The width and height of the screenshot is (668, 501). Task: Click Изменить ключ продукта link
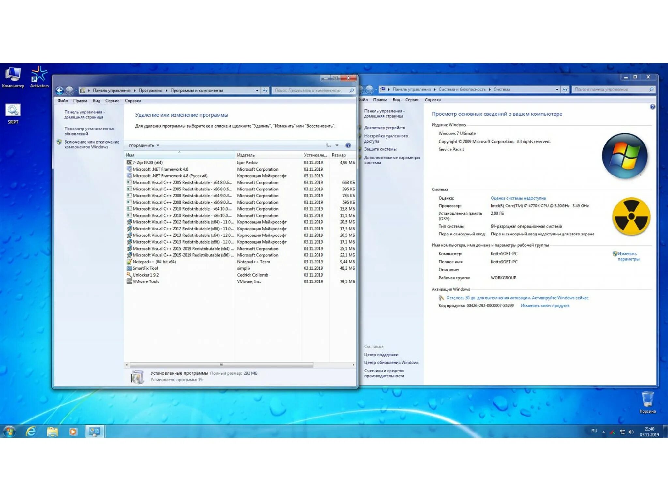click(545, 306)
